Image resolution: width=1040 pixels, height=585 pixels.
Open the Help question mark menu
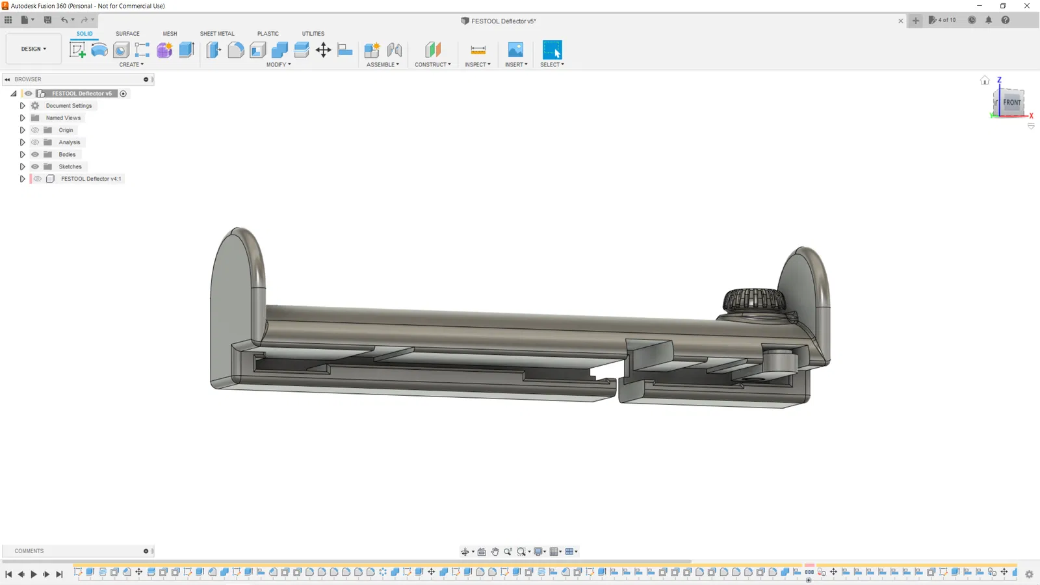point(1006,20)
